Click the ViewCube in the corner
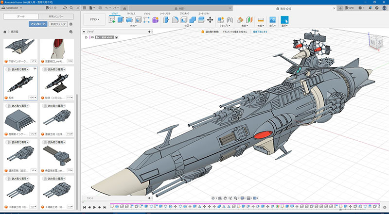Viewport: 389px width, 214px height. click(x=376, y=42)
